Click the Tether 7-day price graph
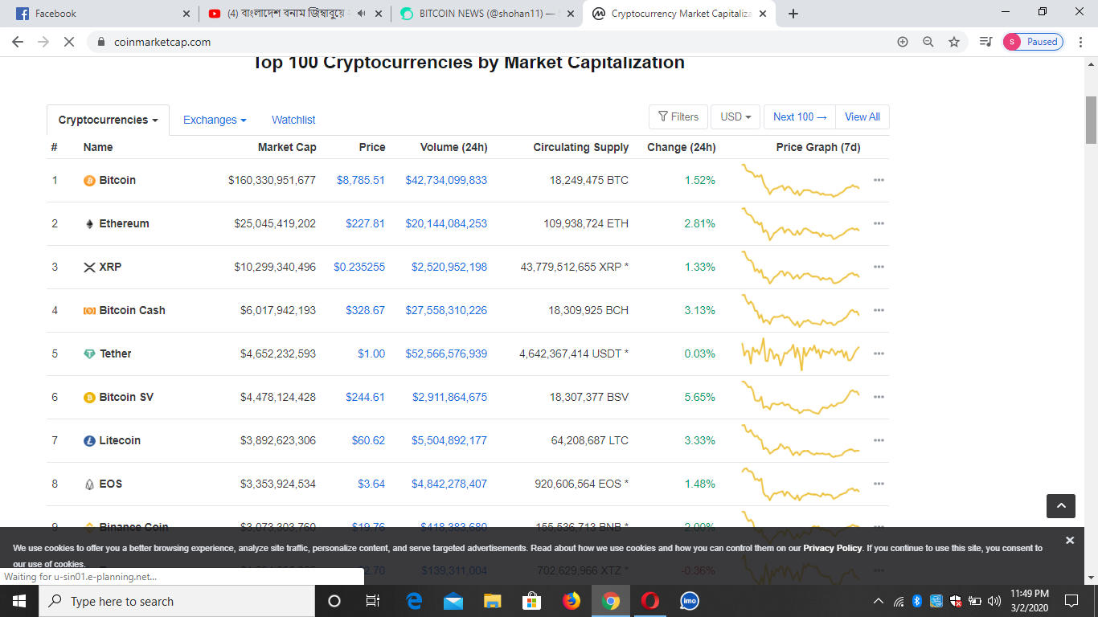Screen dimensions: 1098x617 801,353
